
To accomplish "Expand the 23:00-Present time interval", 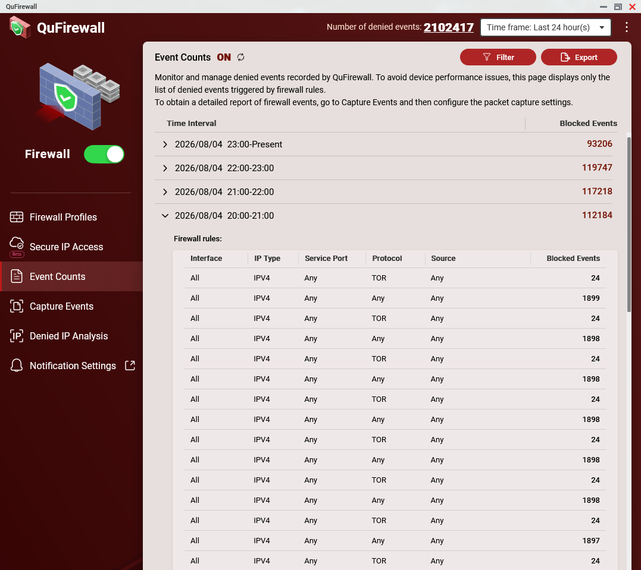I will coord(165,144).
